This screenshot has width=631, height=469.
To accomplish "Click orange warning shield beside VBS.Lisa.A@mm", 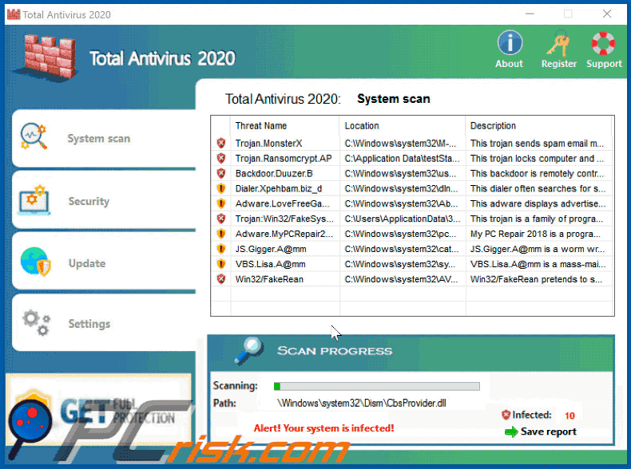I will (221, 264).
